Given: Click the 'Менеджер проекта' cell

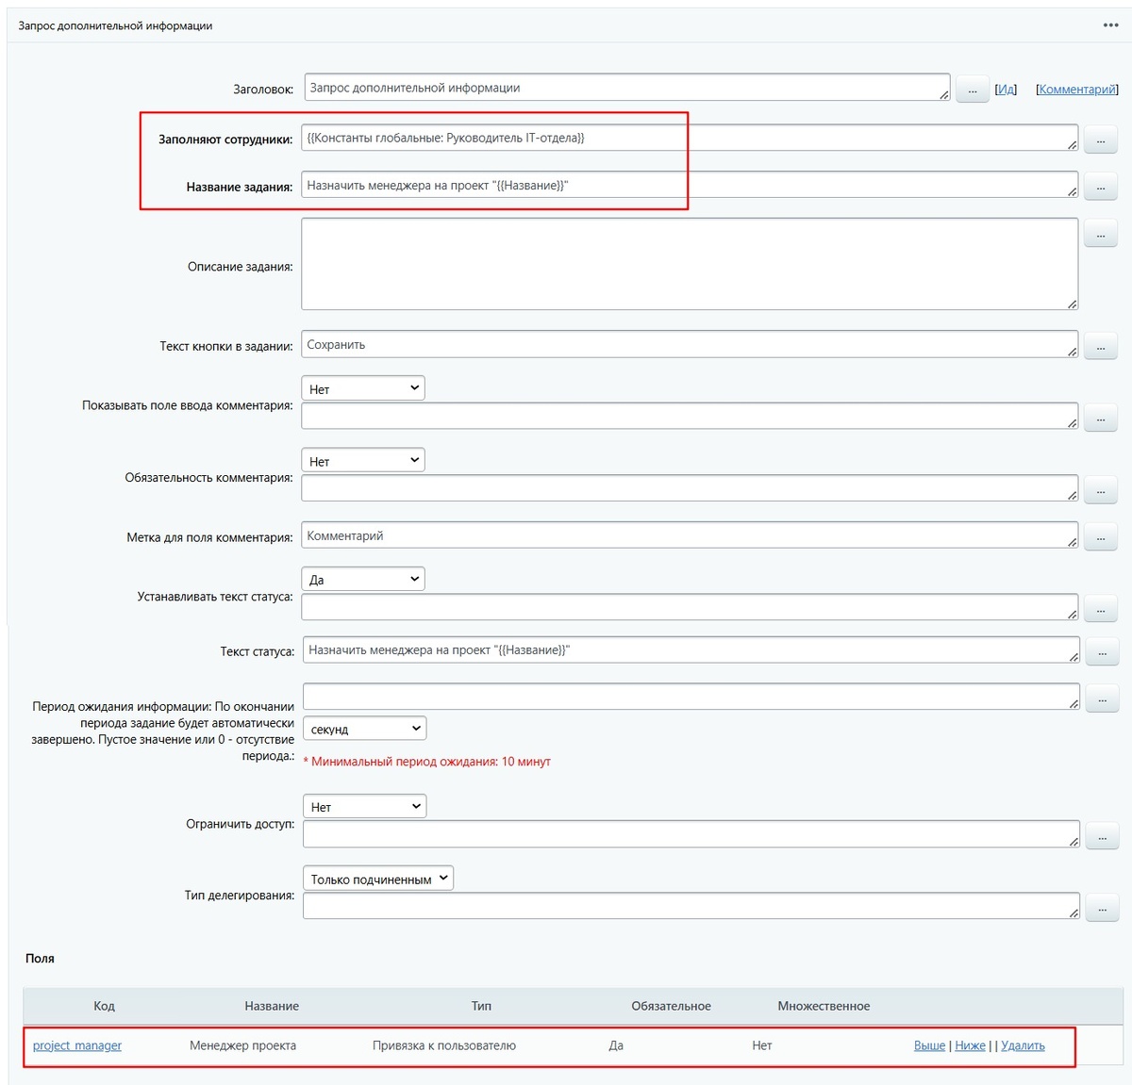Looking at the screenshot, I should click(x=242, y=1045).
